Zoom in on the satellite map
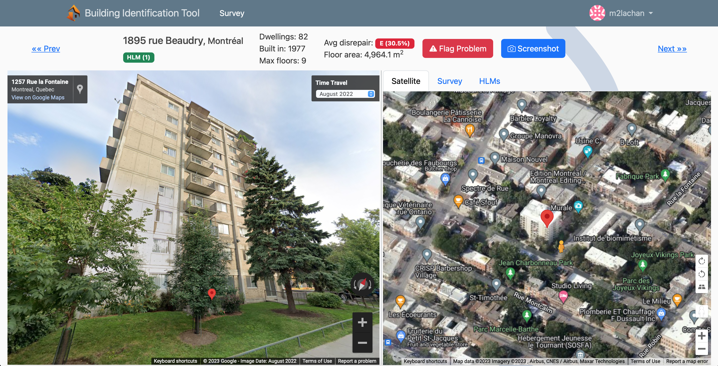Screen dimensions: 718x366 pyautogui.click(x=702, y=336)
